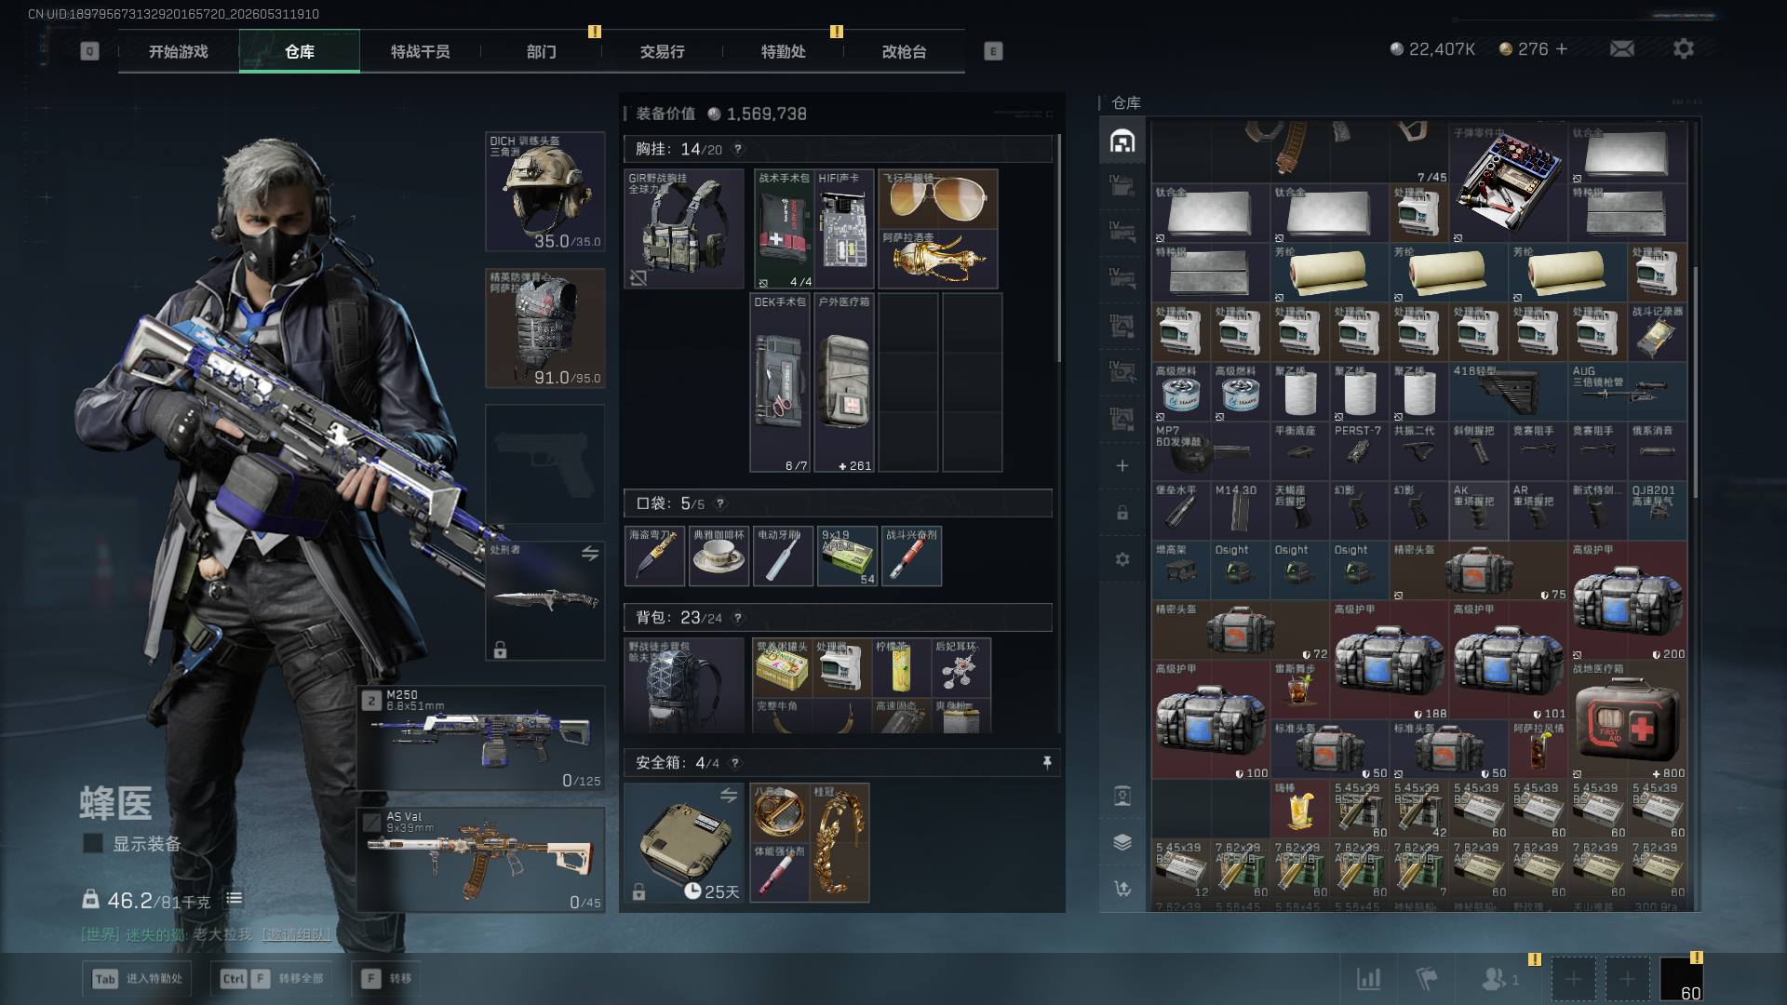1787x1005 pixels.
Task: Open the friends list icon showing 1
Action: (x=1499, y=979)
